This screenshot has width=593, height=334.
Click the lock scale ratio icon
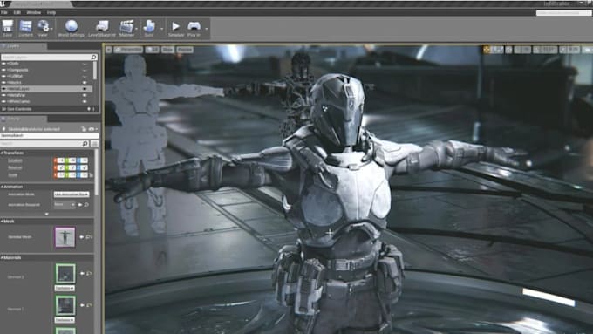pos(92,175)
